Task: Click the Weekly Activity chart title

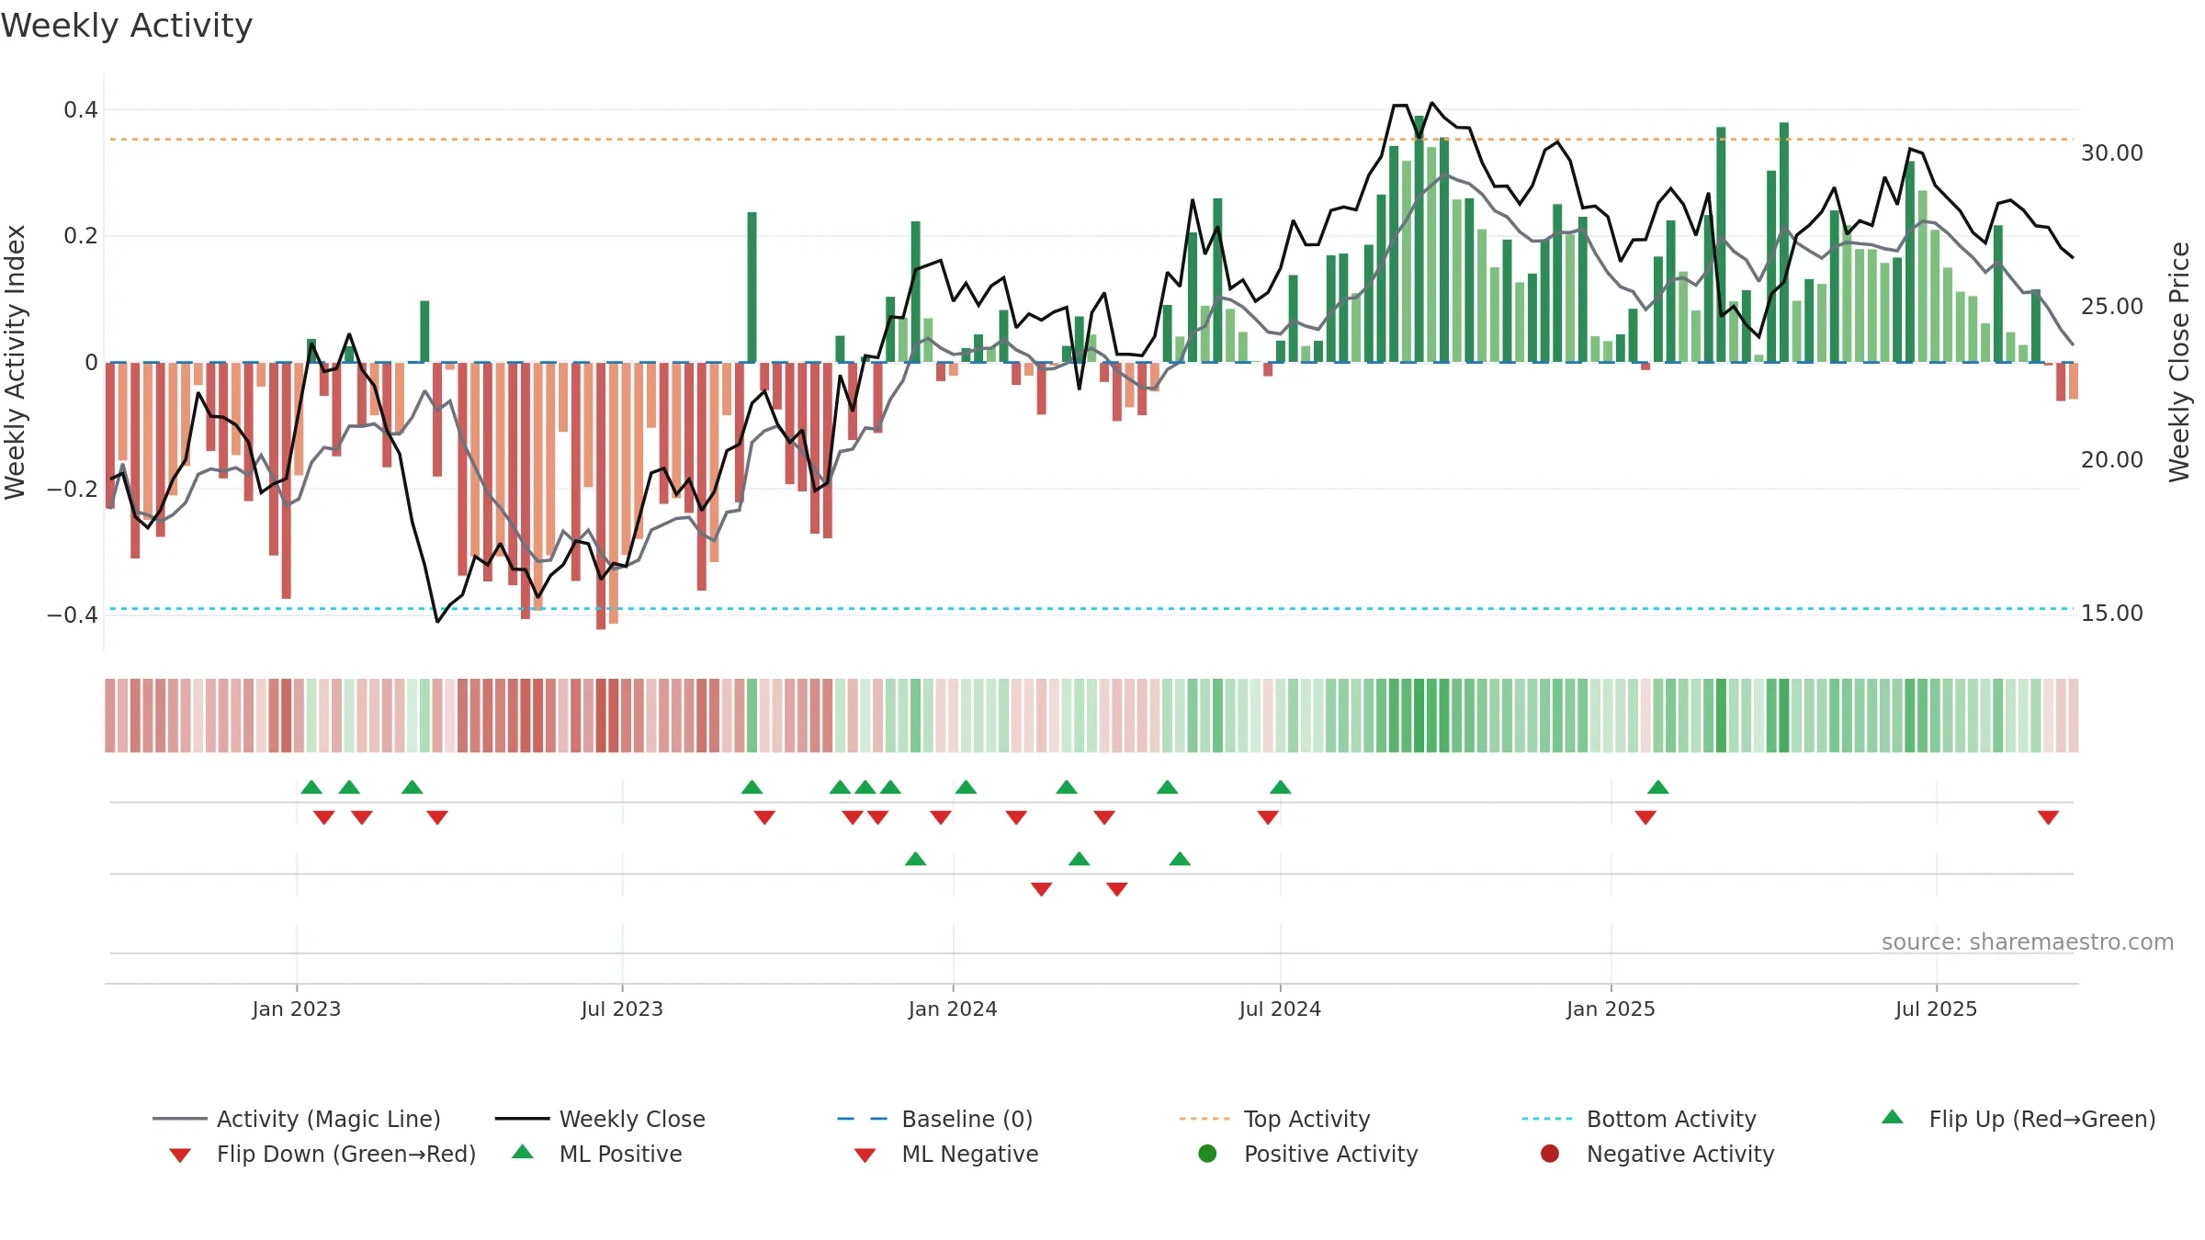Action: point(127,26)
